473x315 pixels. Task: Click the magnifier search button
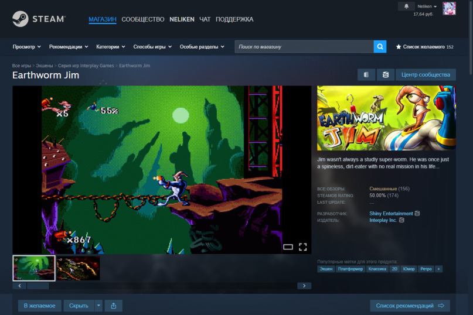tap(380, 47)
